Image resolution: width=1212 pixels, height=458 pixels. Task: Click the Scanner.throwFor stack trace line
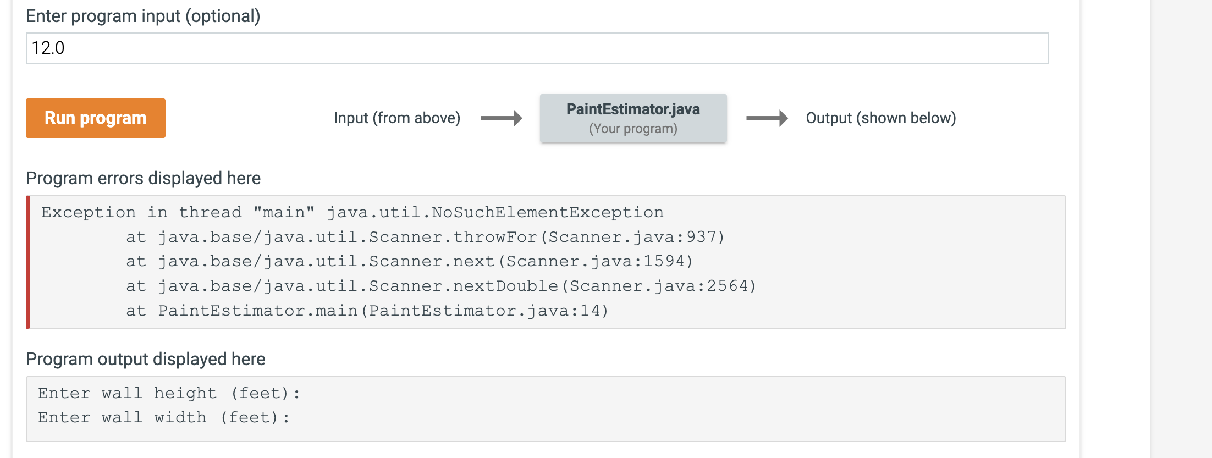coord(425,238)
